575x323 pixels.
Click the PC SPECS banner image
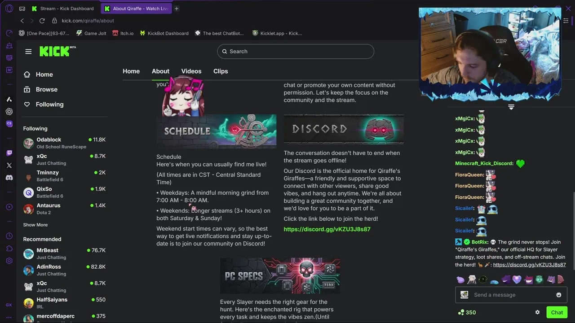pyautogui.click(x=280, y=276)
